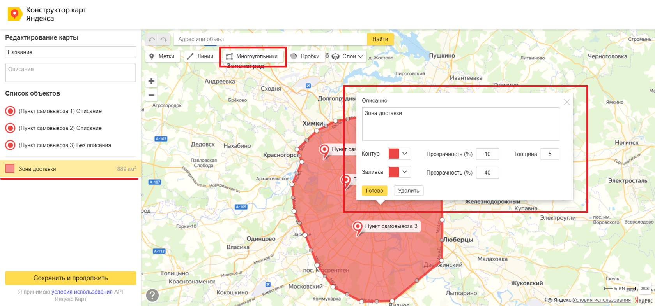Select Пункт самовывоза 1 in object list
This screenshot has height=306, width=655.
60,111
